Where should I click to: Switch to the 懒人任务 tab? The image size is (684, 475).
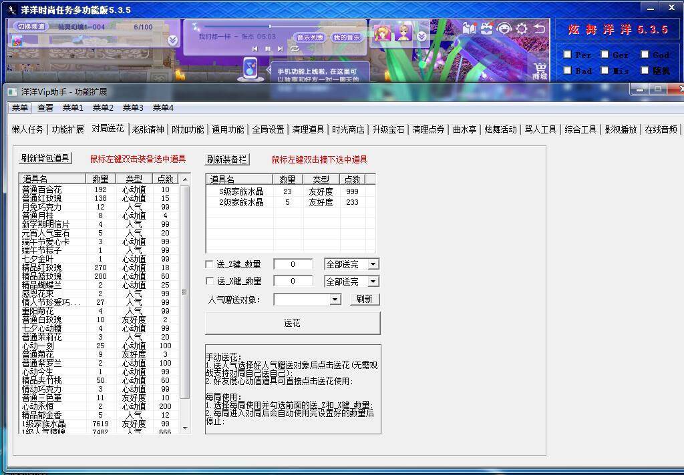tap(27, 129)
